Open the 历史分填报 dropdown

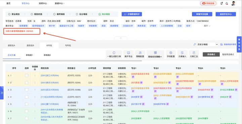tap(208, 44)
